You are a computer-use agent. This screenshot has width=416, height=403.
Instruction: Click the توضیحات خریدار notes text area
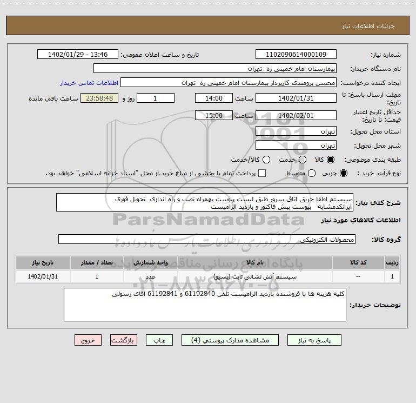[x=205, y=305]
